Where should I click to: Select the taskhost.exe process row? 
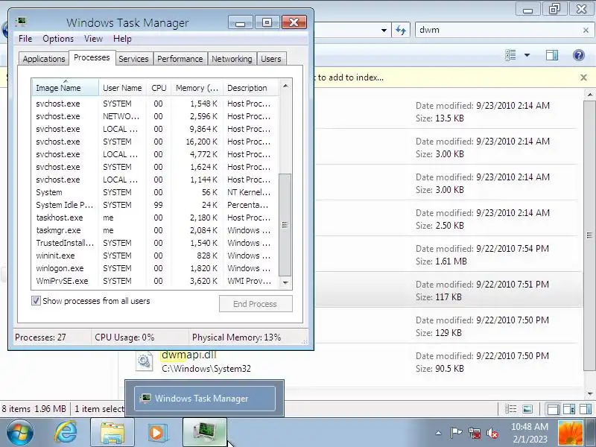(x=155, y=218)
